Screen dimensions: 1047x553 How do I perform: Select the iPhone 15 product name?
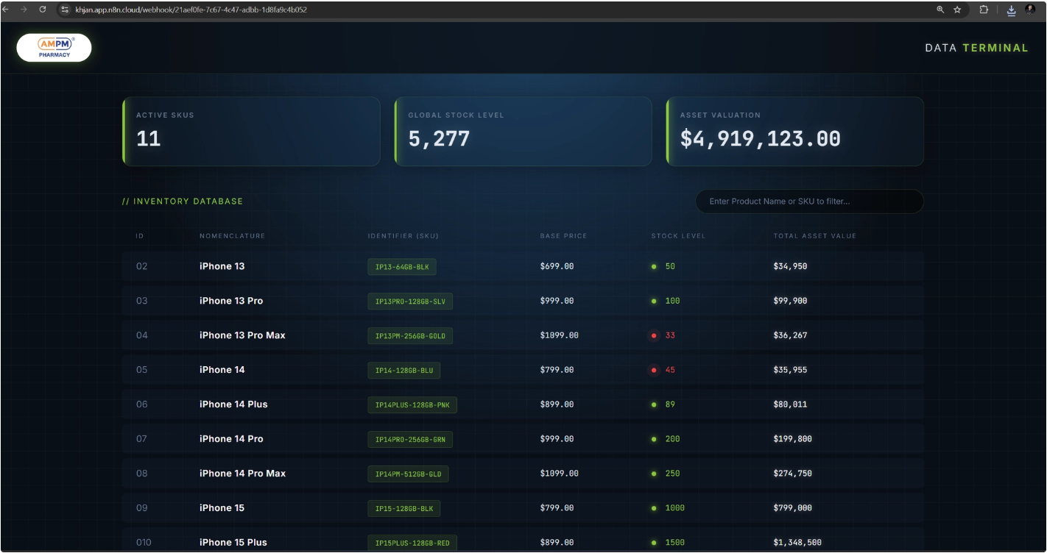tap(222, 508)
